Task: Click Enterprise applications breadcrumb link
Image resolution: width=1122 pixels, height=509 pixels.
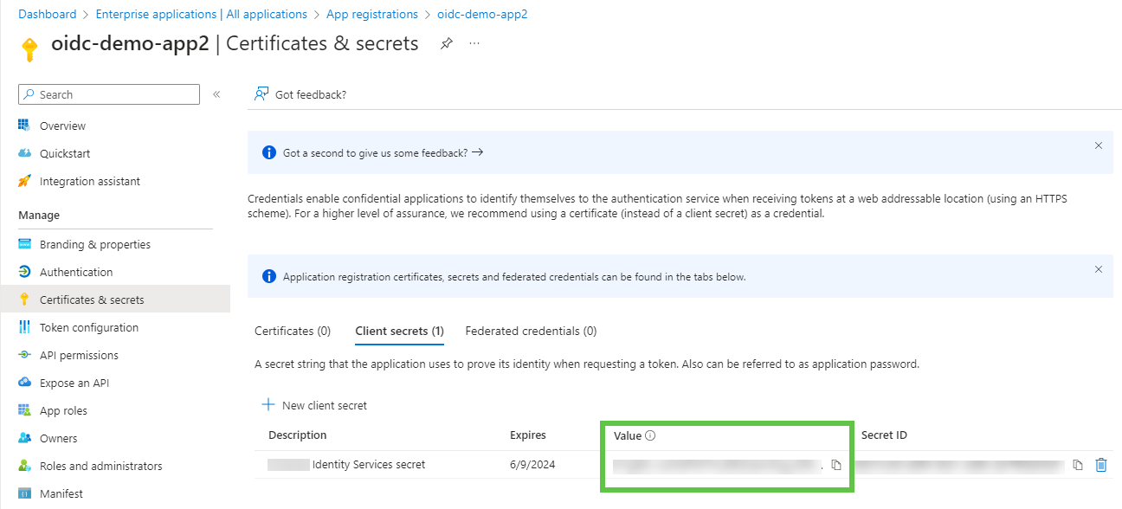Action: (x=201, y=14)
